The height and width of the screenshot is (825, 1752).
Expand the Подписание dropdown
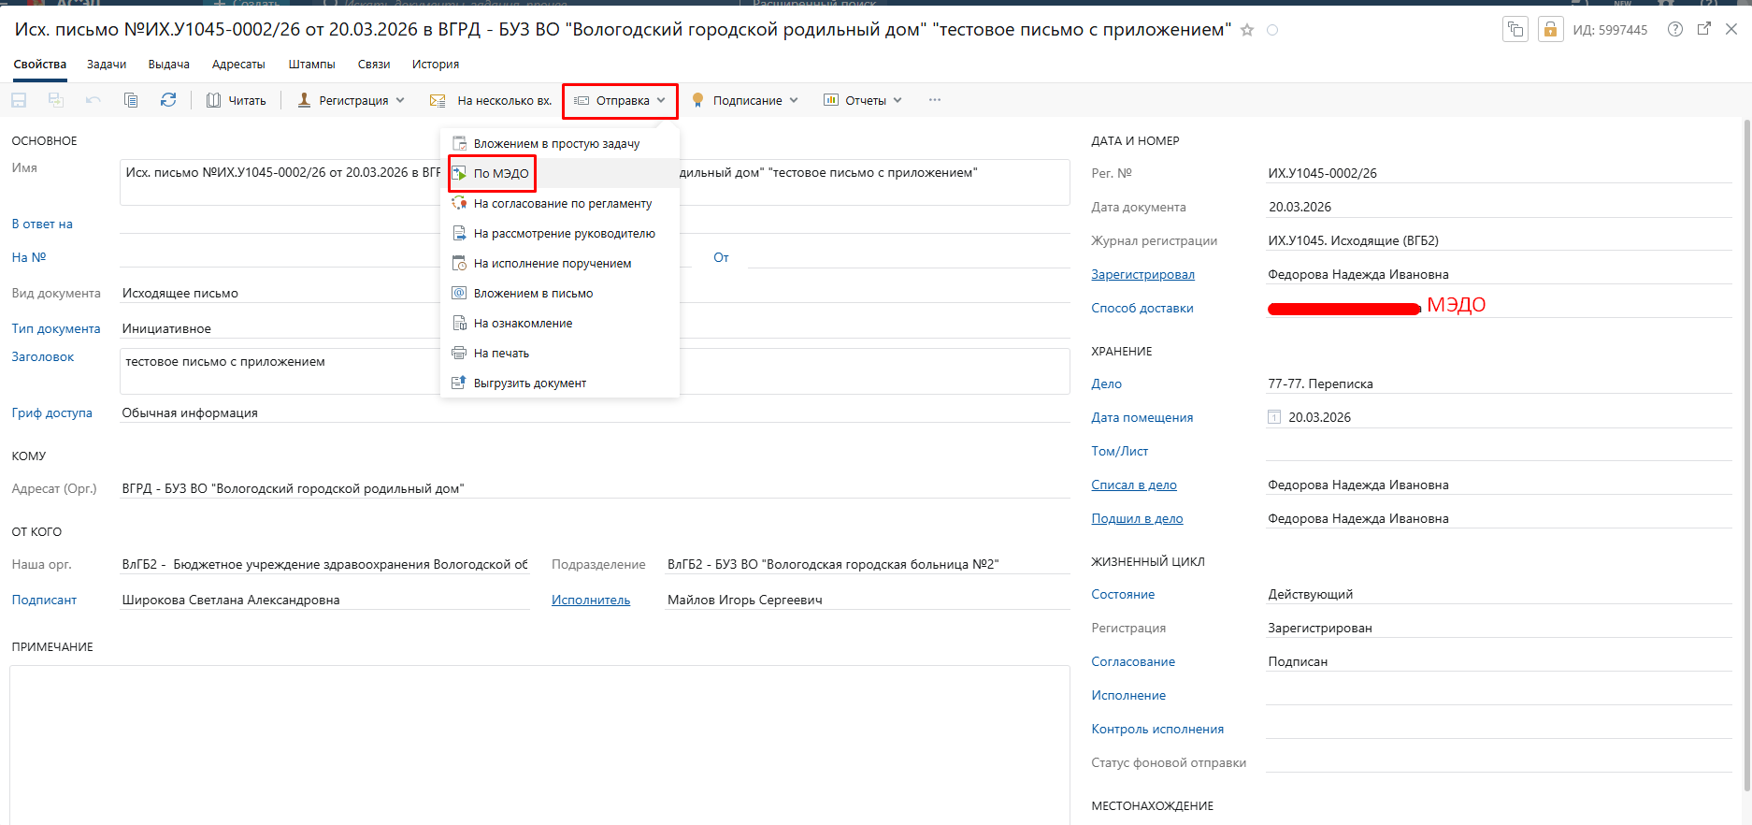tap(745, 100)
